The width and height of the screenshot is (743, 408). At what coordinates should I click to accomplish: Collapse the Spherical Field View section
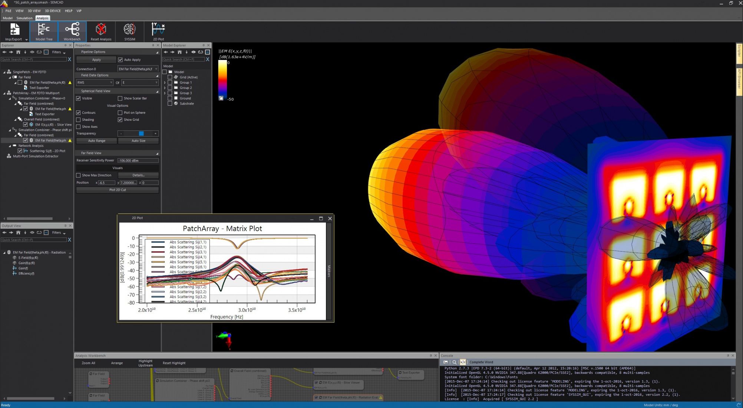[x=157, y=91]
